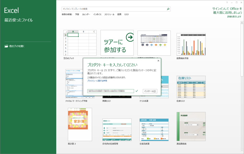Viewport: 244px width, 154px height.
Task: Select the 経費 search suggestion
Action: pos(119,14)
